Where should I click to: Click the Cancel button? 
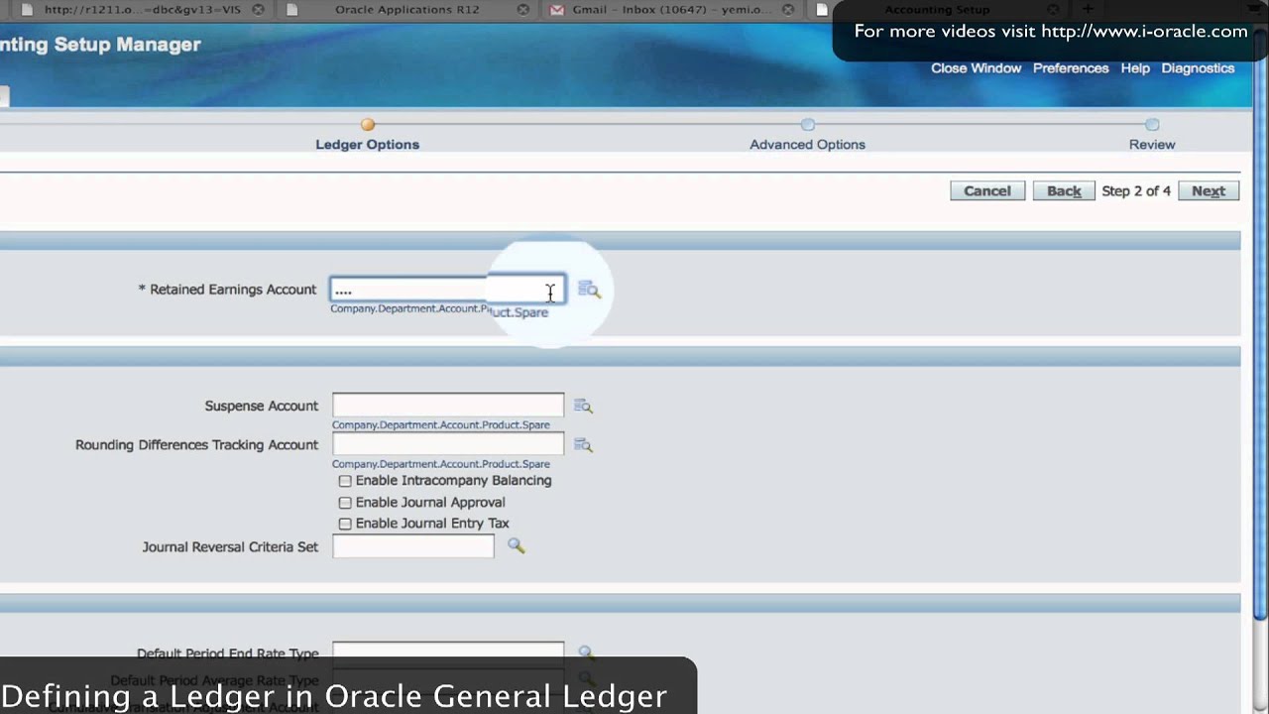tap(987, 190)
